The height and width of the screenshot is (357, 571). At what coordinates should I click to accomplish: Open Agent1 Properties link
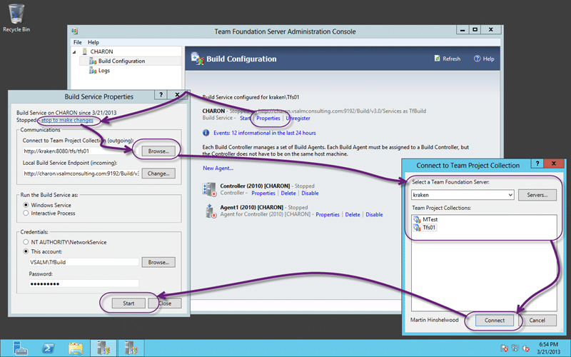click(328, 215)
